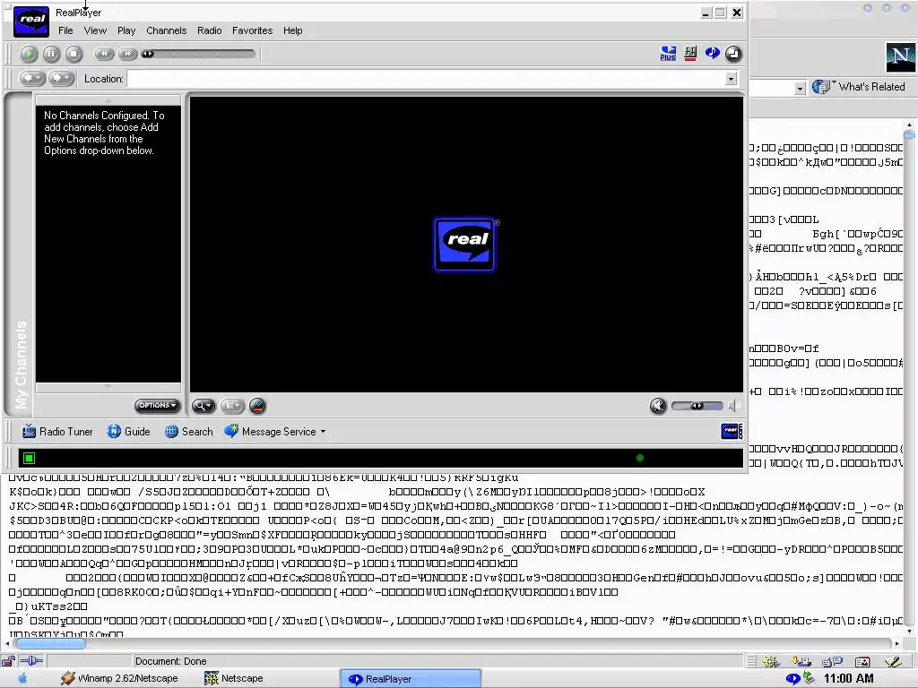Screen dimensions: 918x688
Task: Stop playback with the Stop button
Action: click(74, 54)
